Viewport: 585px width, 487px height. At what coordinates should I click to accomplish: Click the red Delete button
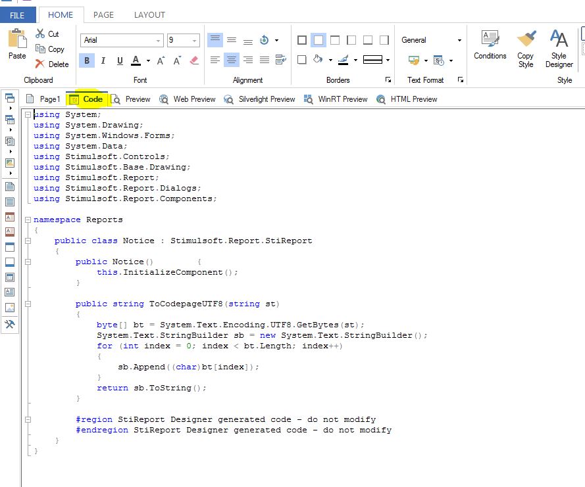click(x=52, y=64)
